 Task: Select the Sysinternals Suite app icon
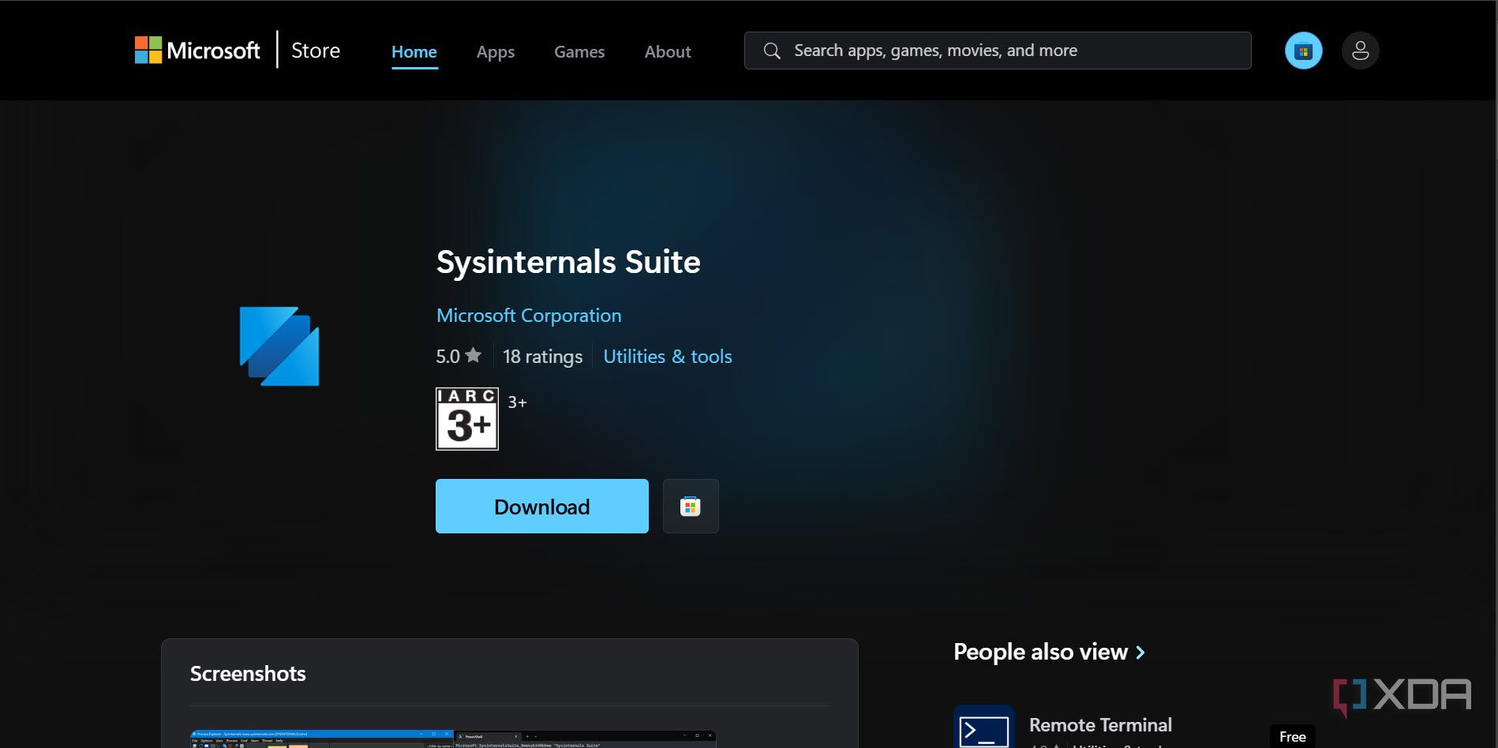pos(280,346)
